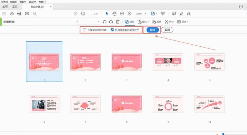The image size is (247, 135).
Task: Click the zoom out minus icon
Action: 122,14
